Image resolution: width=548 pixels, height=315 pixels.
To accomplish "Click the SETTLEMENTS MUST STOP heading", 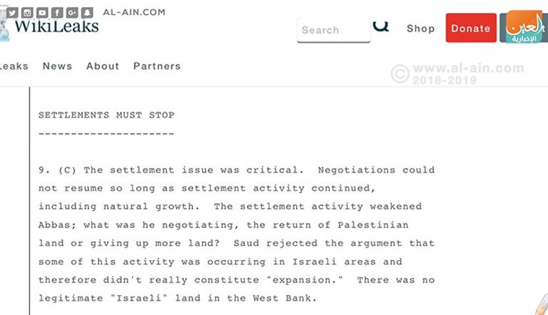I will tap(106, 115).
